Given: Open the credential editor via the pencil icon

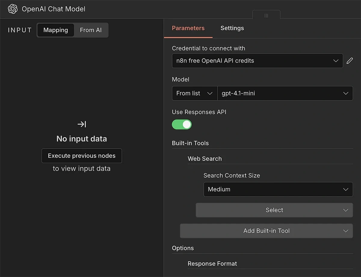Looking at the screenshot, I should 350,61.
